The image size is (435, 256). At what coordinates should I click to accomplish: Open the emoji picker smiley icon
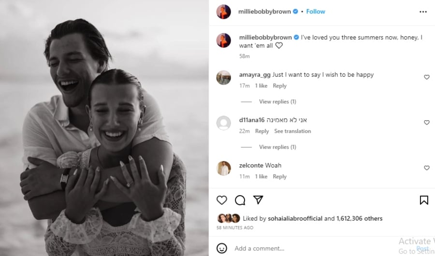click(x=222, y=248)
